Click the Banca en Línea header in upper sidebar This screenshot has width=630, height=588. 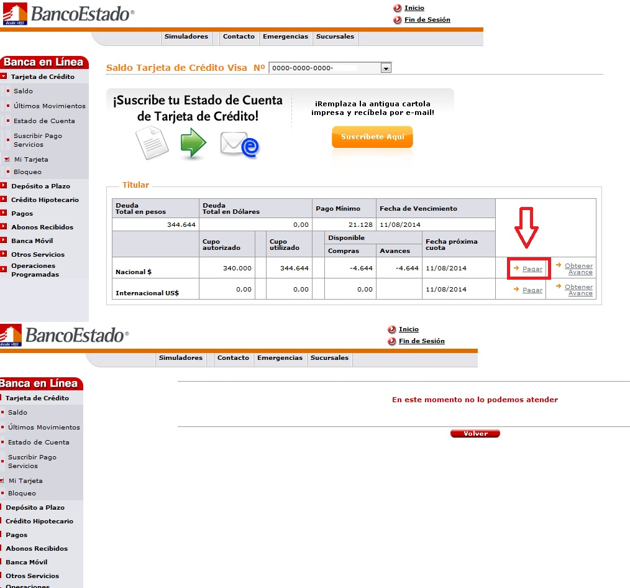43,62
